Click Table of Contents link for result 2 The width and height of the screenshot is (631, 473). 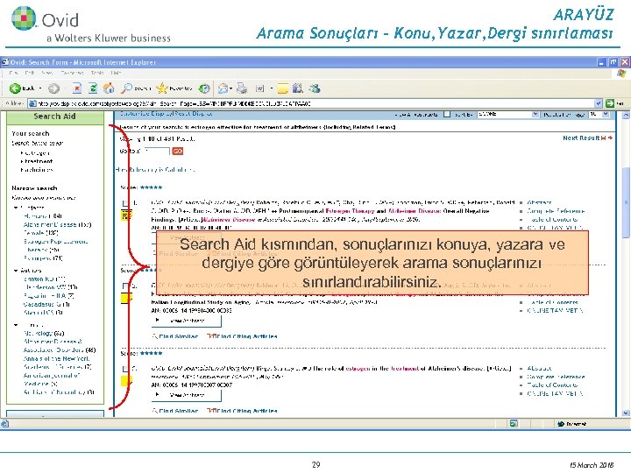(553, 302)
